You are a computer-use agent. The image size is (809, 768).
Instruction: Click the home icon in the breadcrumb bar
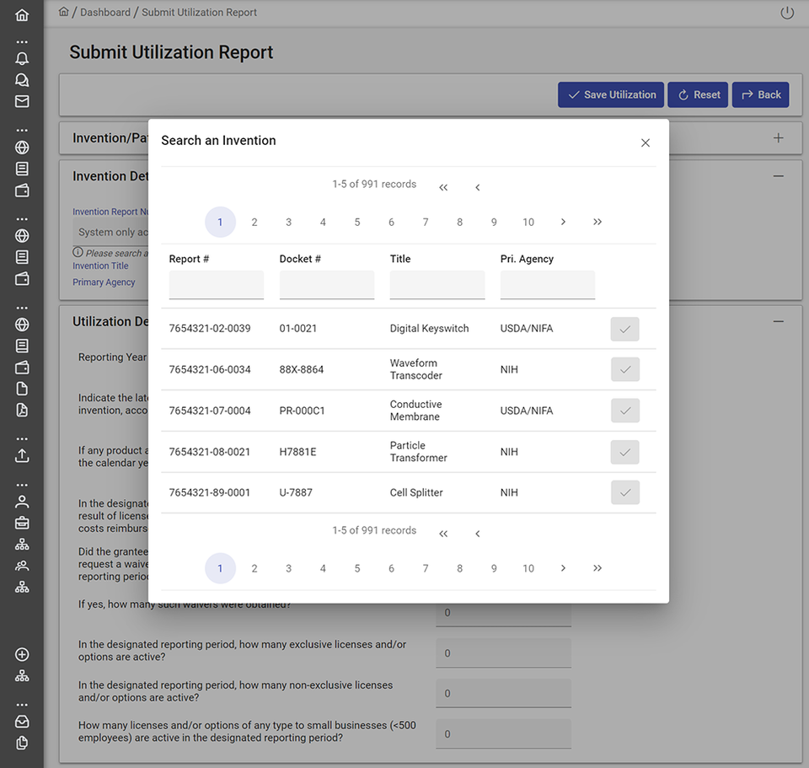63,12
